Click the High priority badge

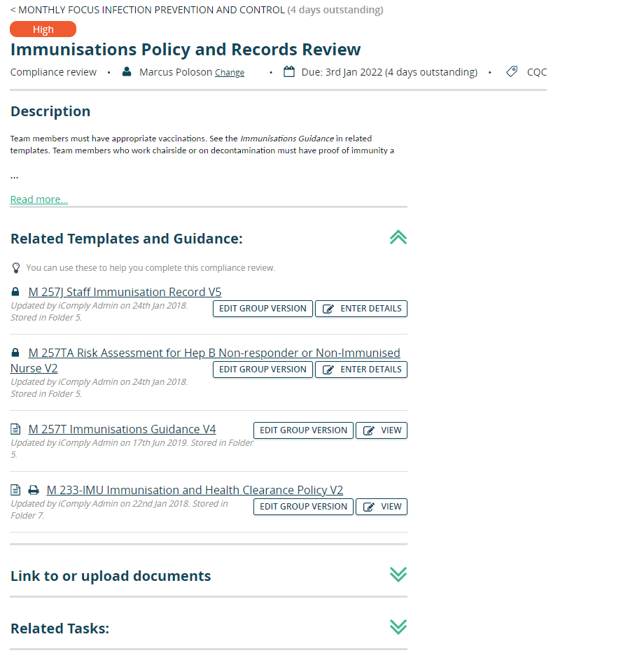pos(43,29)
